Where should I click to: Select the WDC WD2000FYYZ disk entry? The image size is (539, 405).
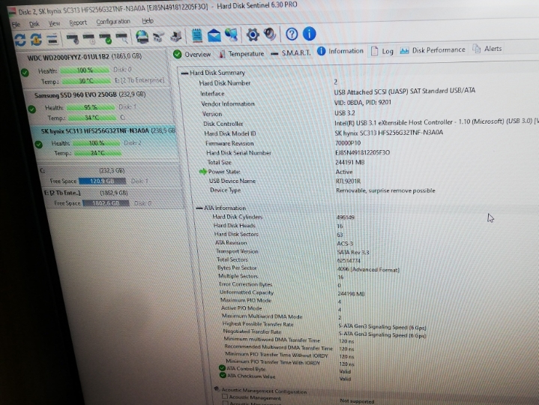(x=93, y=69)
